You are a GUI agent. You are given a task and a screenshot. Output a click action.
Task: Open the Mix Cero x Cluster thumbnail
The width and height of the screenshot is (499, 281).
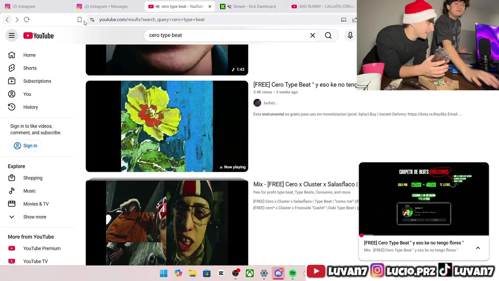pyautogui.click(x=167, y=222)
